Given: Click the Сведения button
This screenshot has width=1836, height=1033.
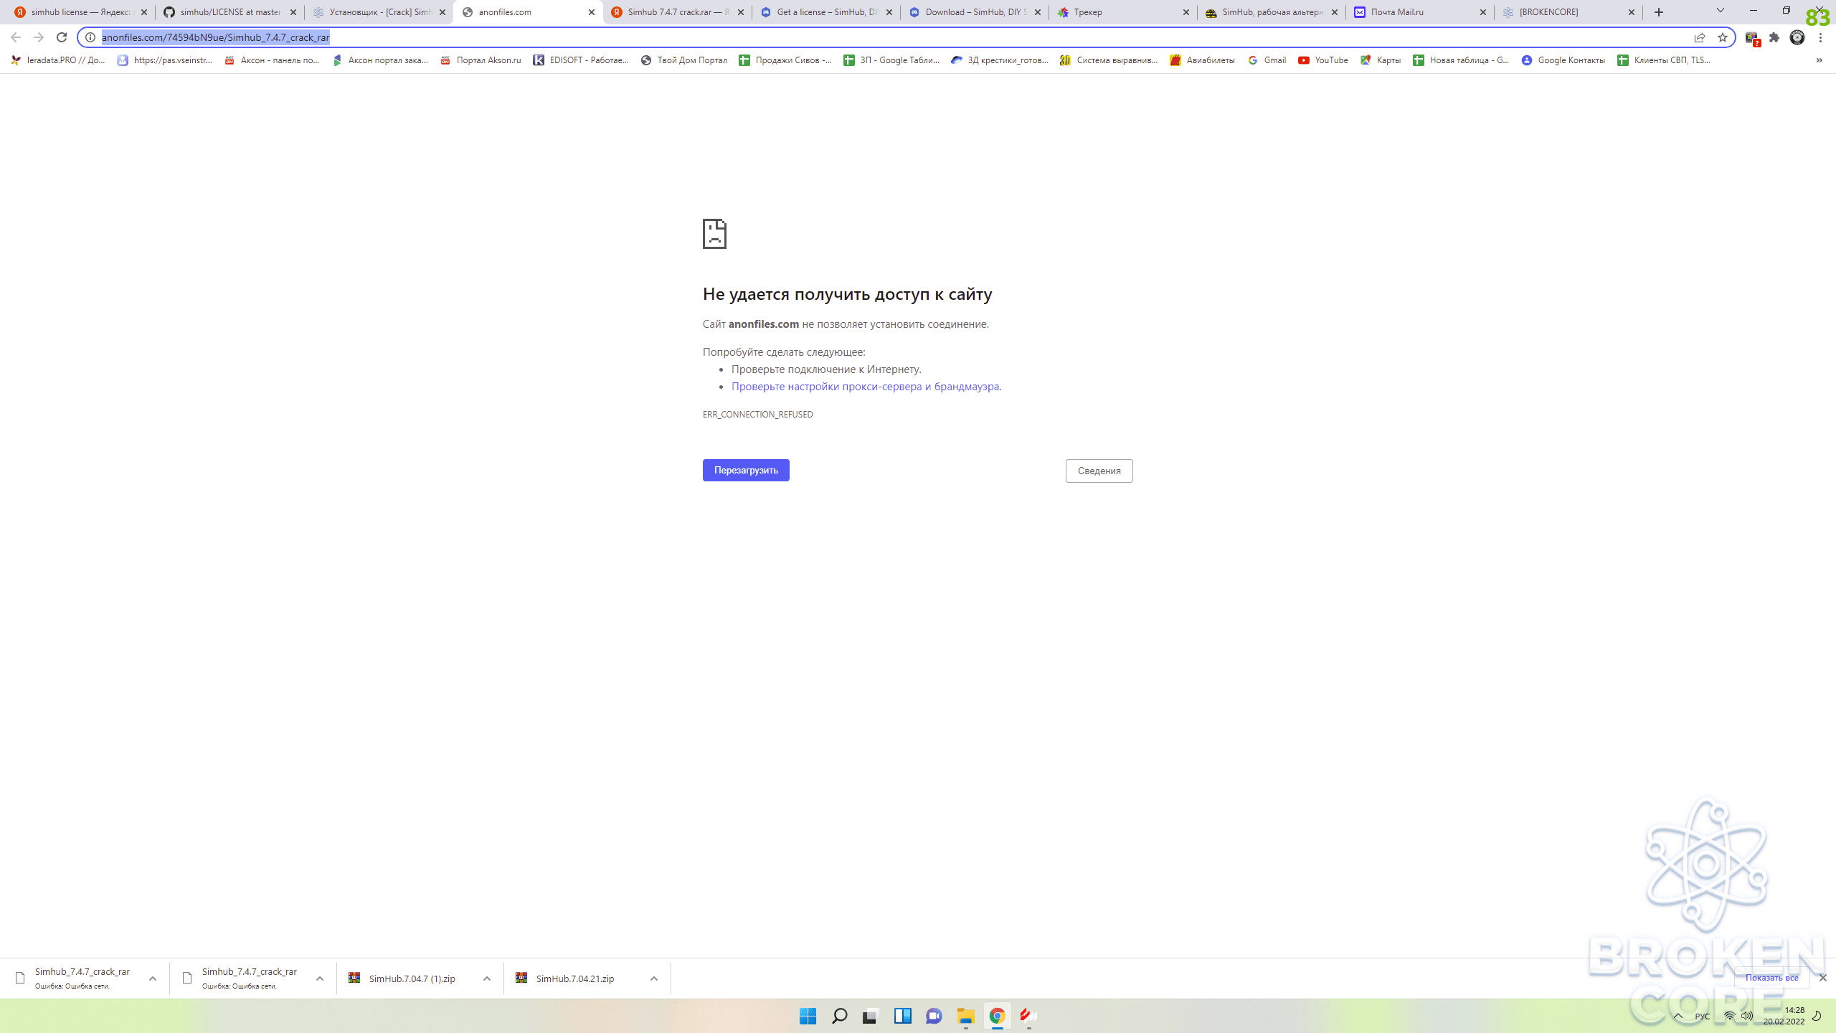Looking at the screenshot, I should [1099, 471].
